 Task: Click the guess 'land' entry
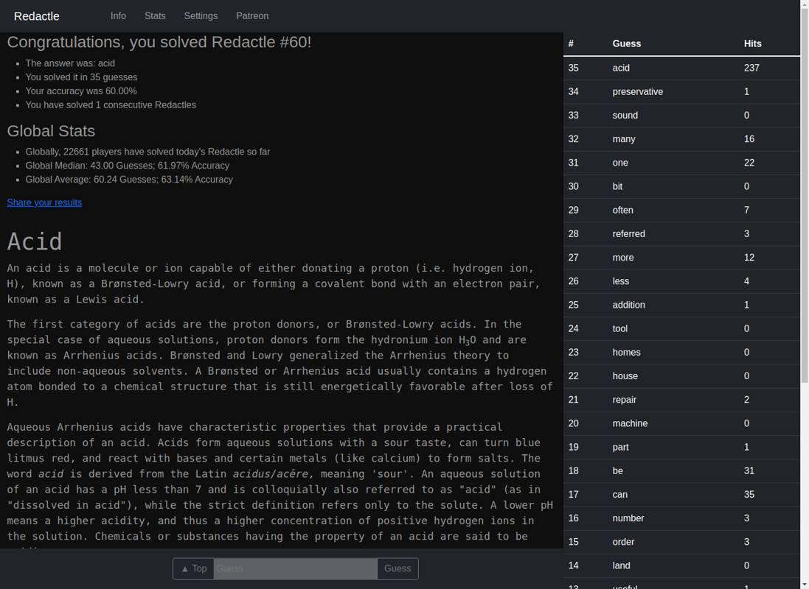click(x=621, y=565)
